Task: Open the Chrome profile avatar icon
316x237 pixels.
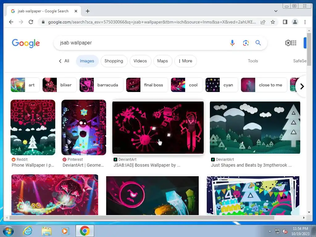Action: coord(295,22)
